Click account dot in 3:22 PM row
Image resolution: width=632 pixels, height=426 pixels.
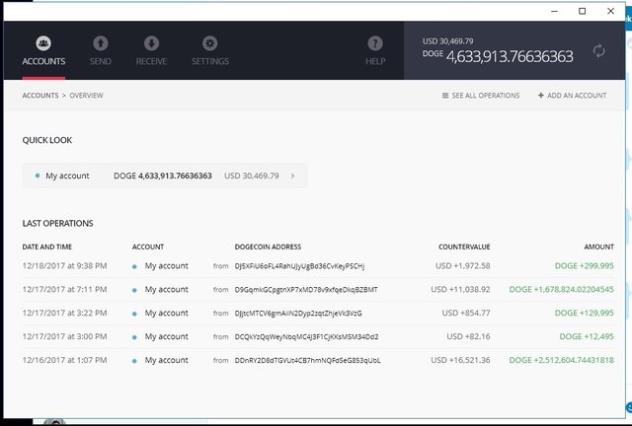tap(134, 314)
